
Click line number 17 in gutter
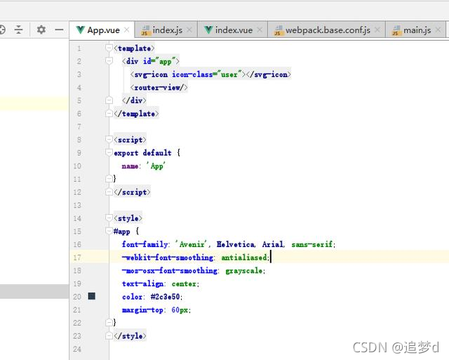(77, 258)
